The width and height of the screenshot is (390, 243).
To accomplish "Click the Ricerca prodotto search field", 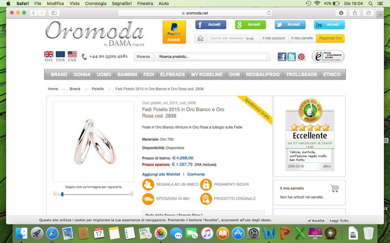I will pyautogui.click(x=212, y=57).
